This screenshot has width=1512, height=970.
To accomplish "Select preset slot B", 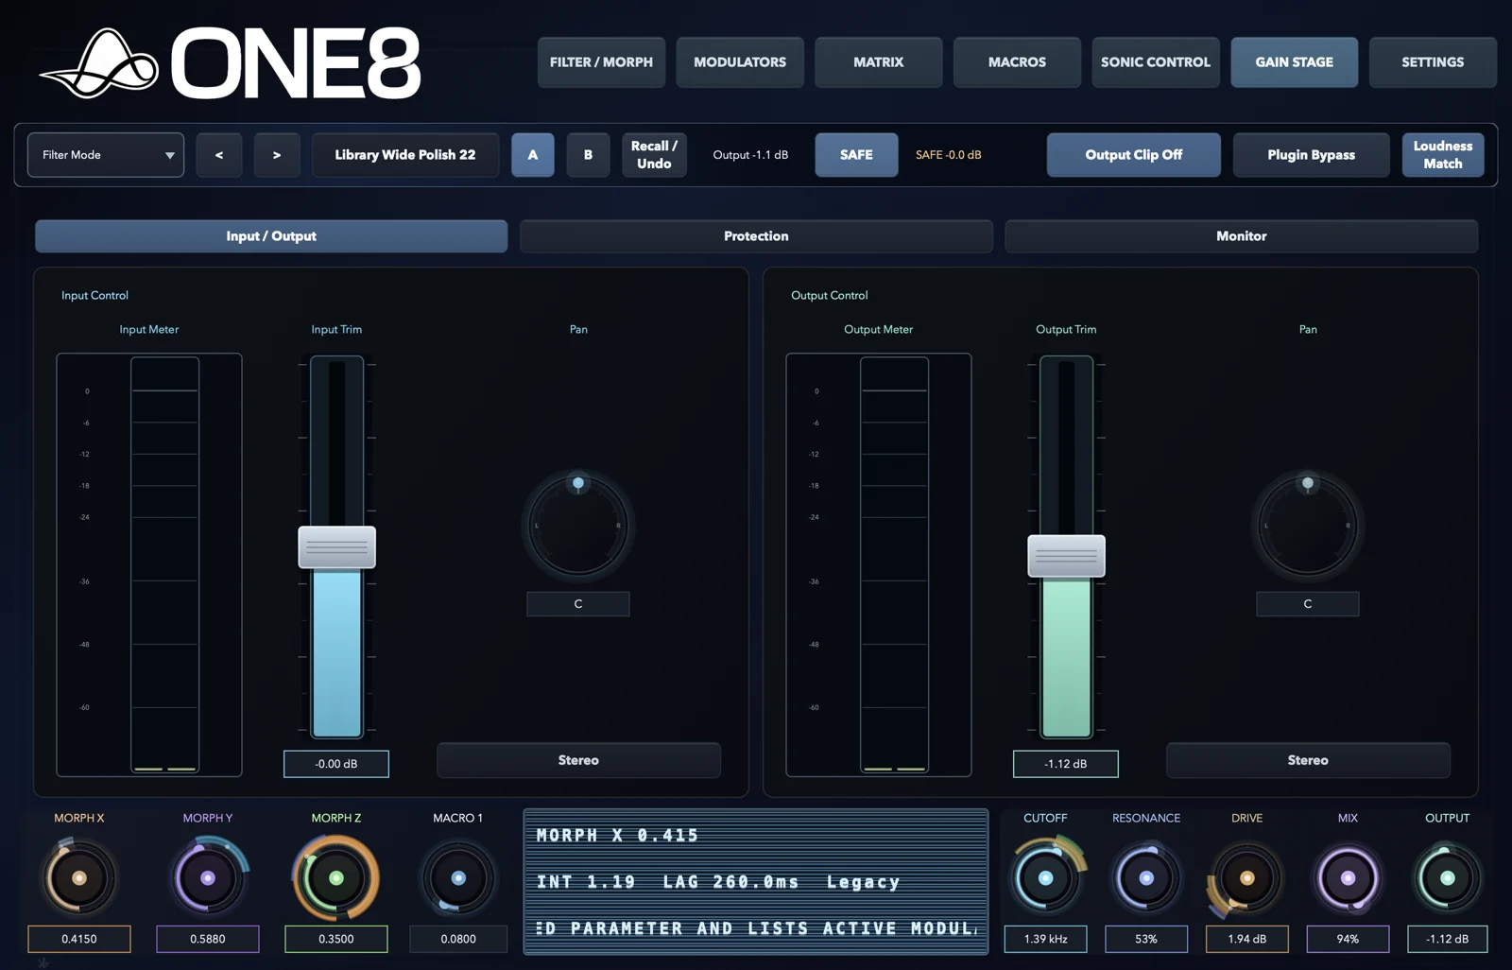I will (x=588, y=155).
